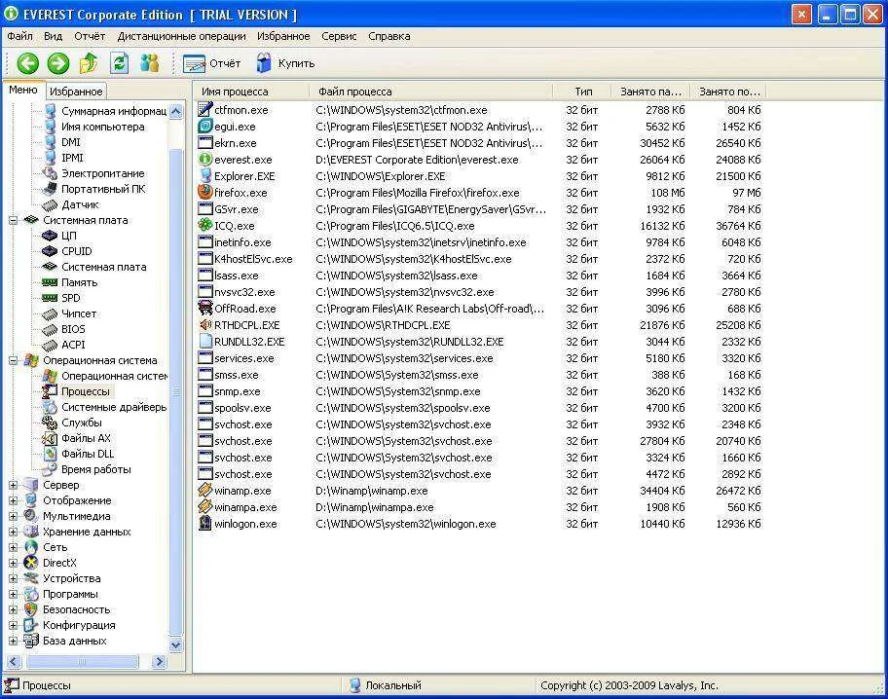Click the path C:\WINDOWS\System32\snmp.exe
Image resolution: width=888 pixels, height=699 pixels.
(397, 391)
